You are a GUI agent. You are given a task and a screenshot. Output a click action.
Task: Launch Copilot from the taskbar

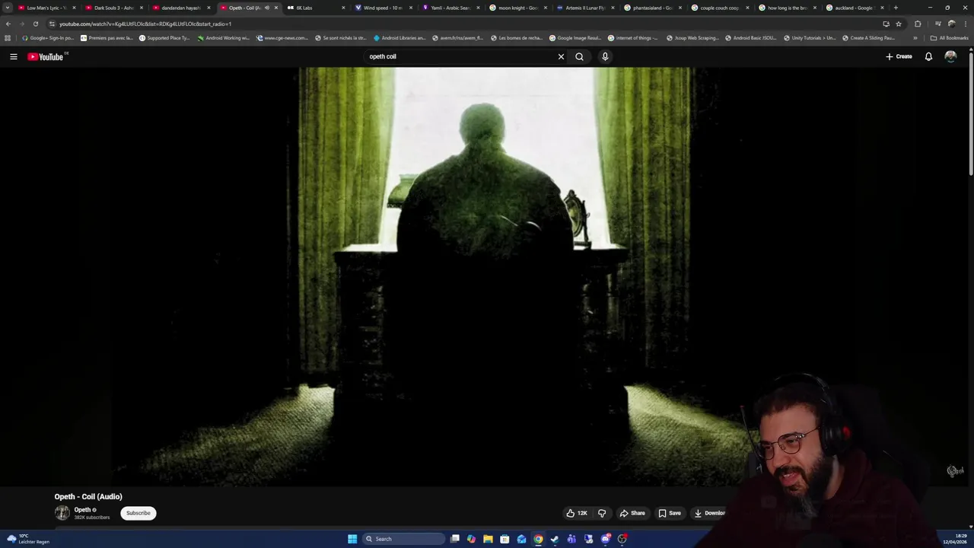[472, 539]
